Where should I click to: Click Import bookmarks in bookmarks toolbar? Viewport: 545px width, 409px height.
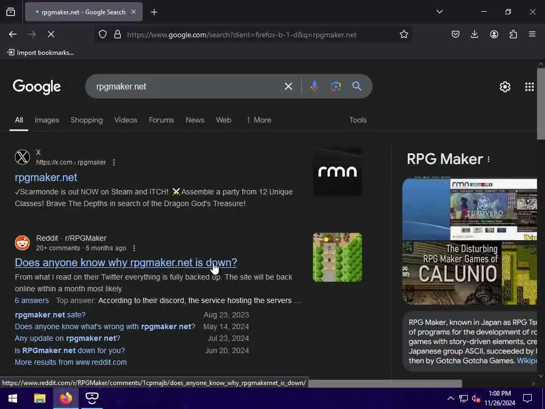[40, 53]
